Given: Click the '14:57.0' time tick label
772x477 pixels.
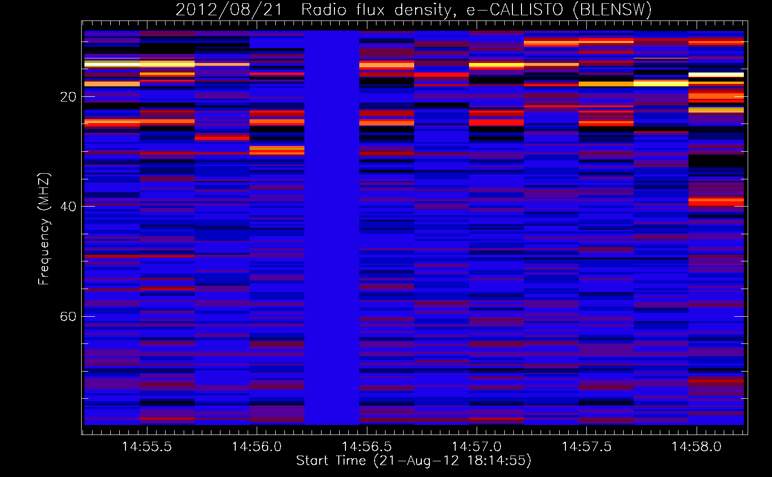Looking at the screenshot, I should pos(477,446).
